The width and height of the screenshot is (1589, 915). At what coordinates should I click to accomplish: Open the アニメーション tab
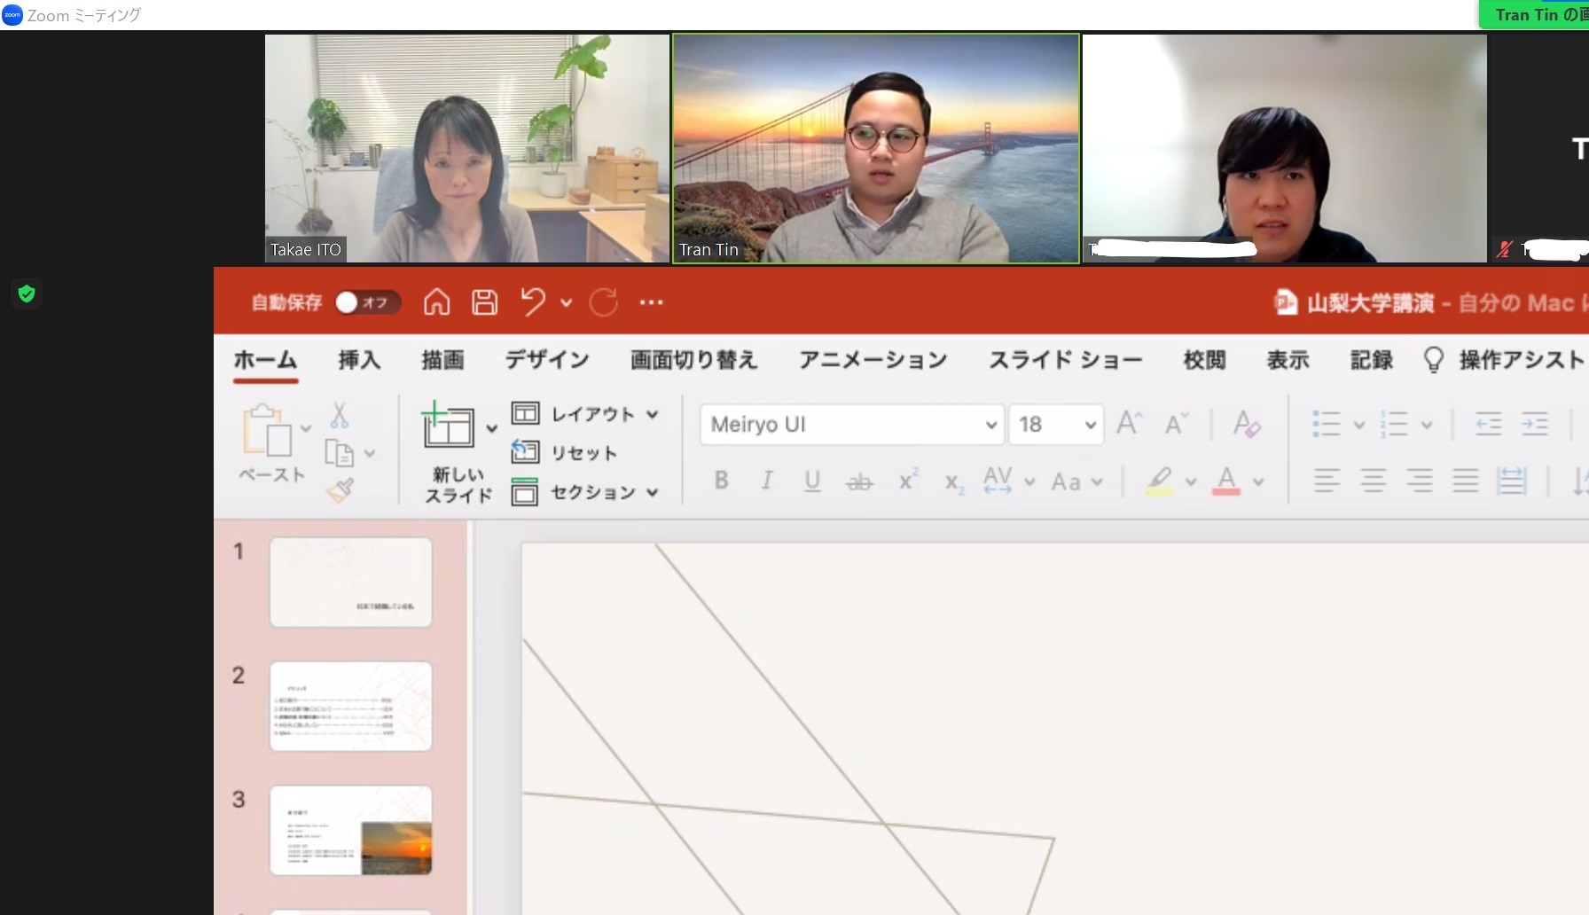(873, 360)
